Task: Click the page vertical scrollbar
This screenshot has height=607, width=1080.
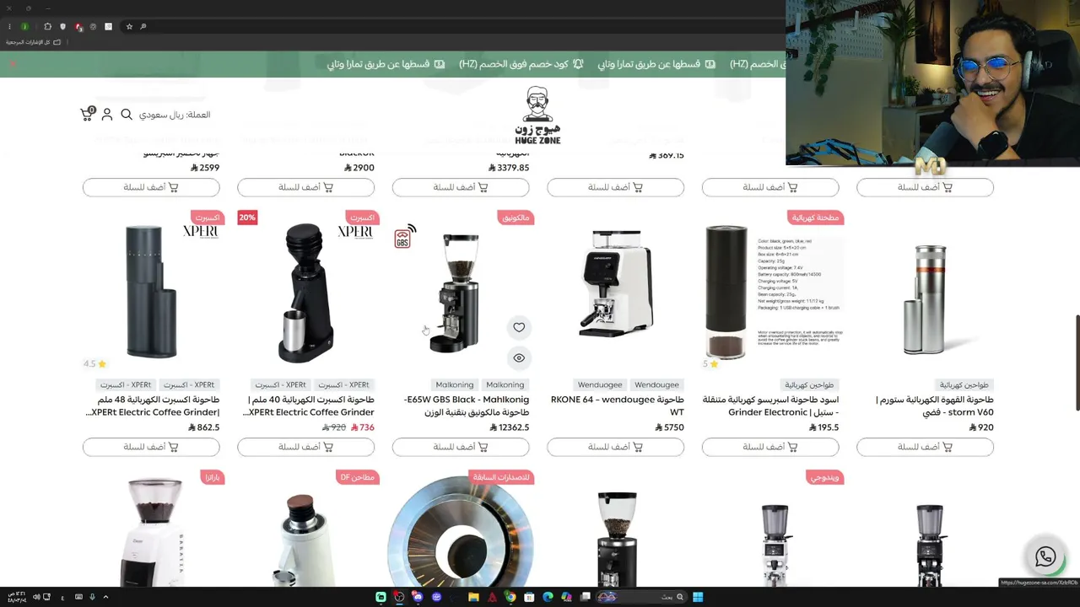Action: pyautogui.click(x=1077, y=363)
